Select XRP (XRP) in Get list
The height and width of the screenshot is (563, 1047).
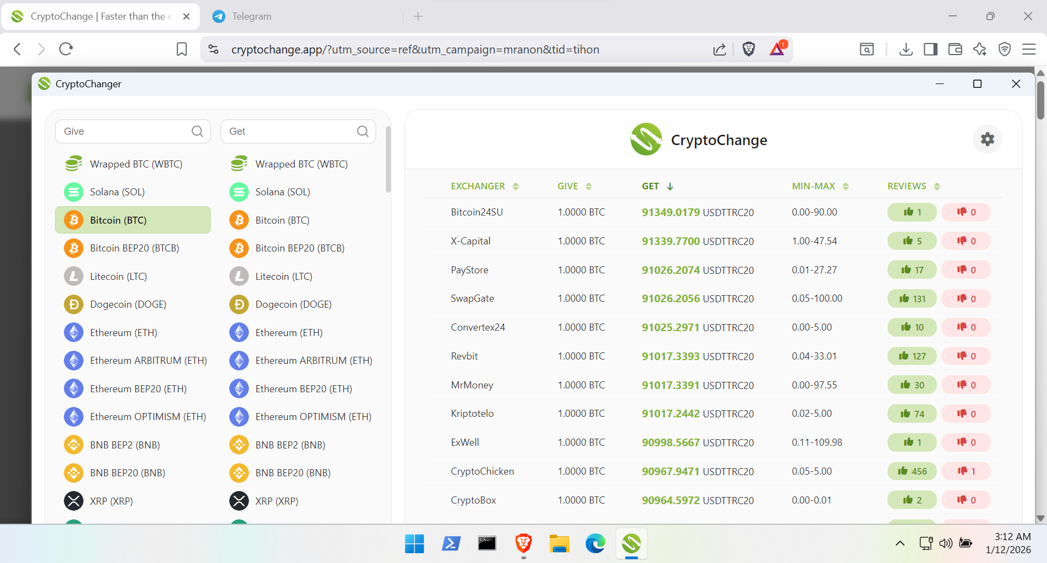[298, 501]
